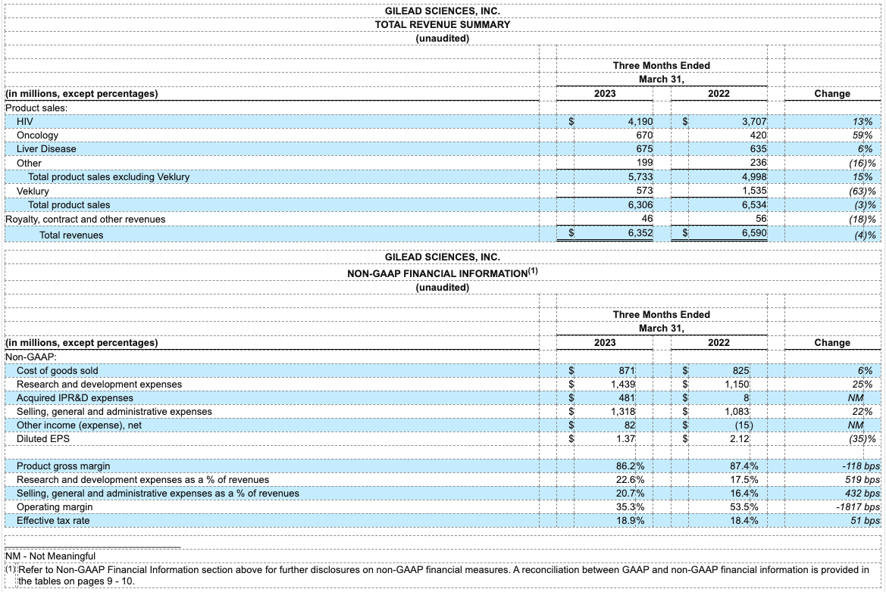Click Veklury 2022 value 1,535
The image size is (886, 592).
(x=754, y=191)
